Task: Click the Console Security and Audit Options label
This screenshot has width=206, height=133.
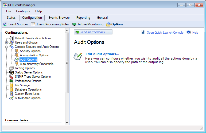Action: [x=37, y=47]
